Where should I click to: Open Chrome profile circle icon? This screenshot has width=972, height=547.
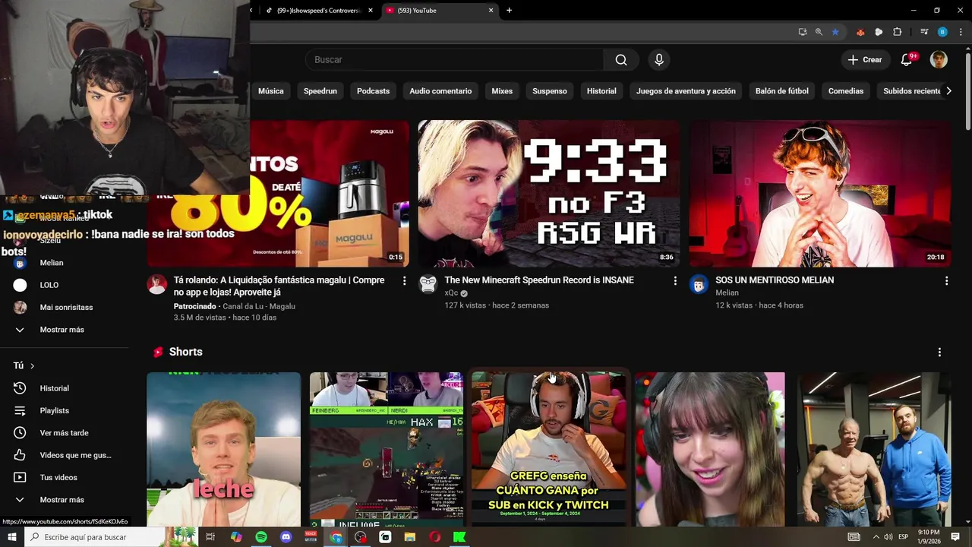click(x=942, y=32)
